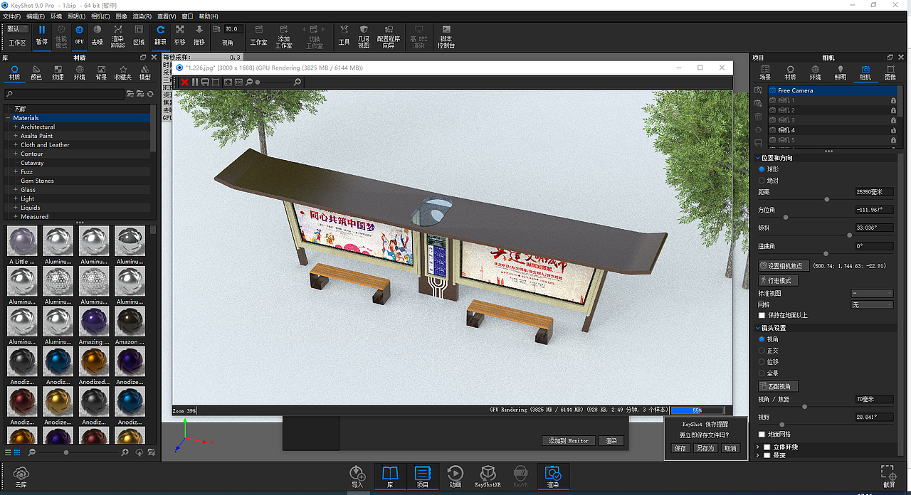Open the 脚本控制台 scripting console

[446, 36]
